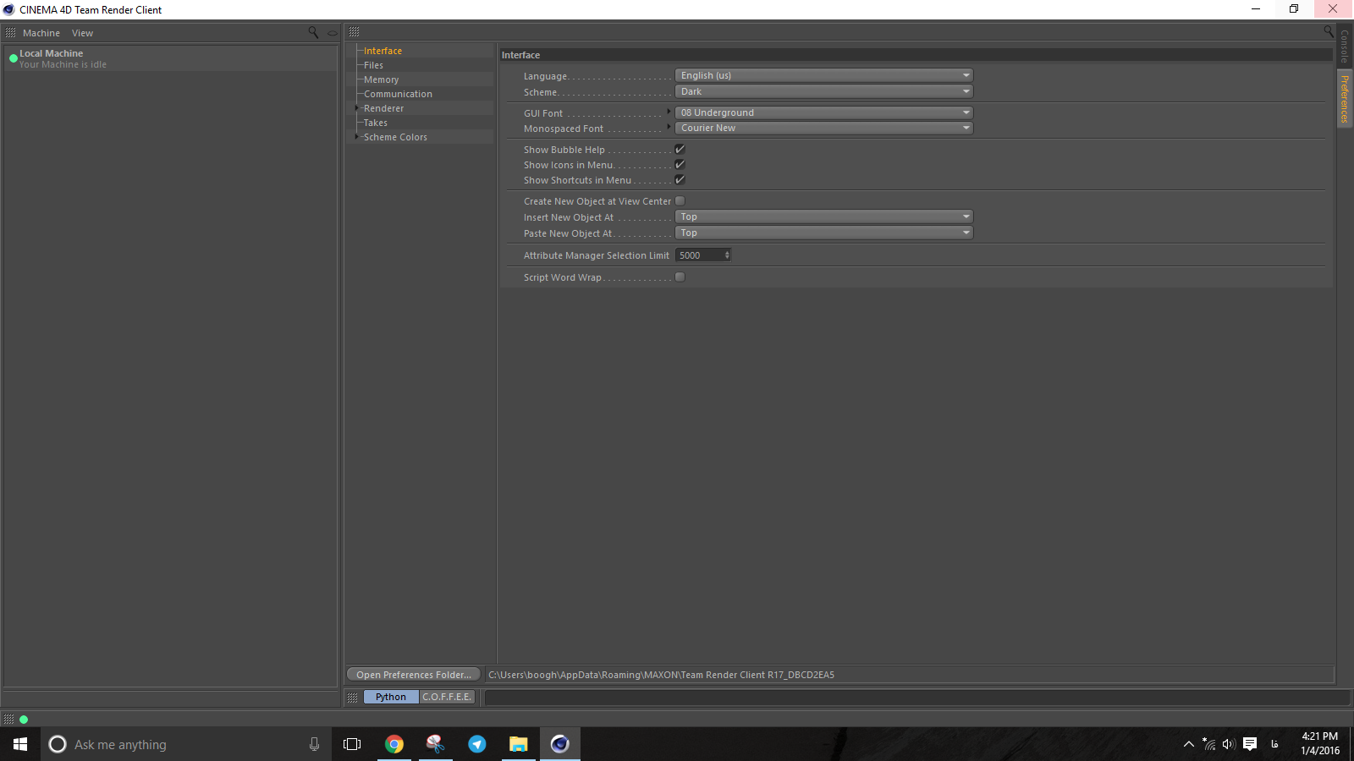Toggle the Show Shortcuts in Menu checkbox

680,180
